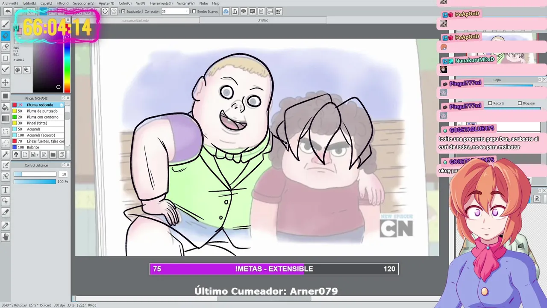Toggle the Bloquear checkbox in Capa panel

click(520, 103)
